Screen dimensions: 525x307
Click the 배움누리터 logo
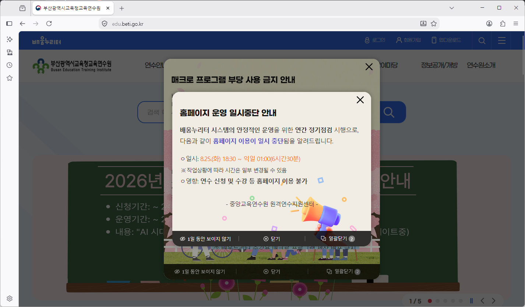click(46, 41)
